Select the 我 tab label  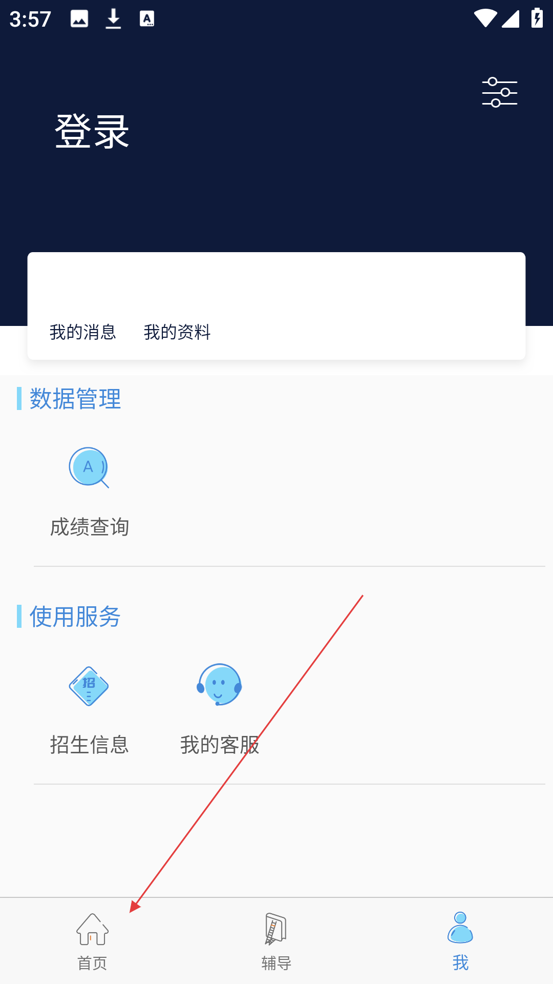[x=460, y=962]
